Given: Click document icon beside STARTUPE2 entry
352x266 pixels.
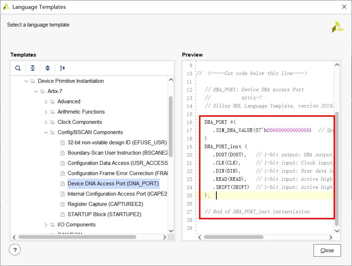Looking at the screenshot, I should pyautogui.click(x=62, y=215).
